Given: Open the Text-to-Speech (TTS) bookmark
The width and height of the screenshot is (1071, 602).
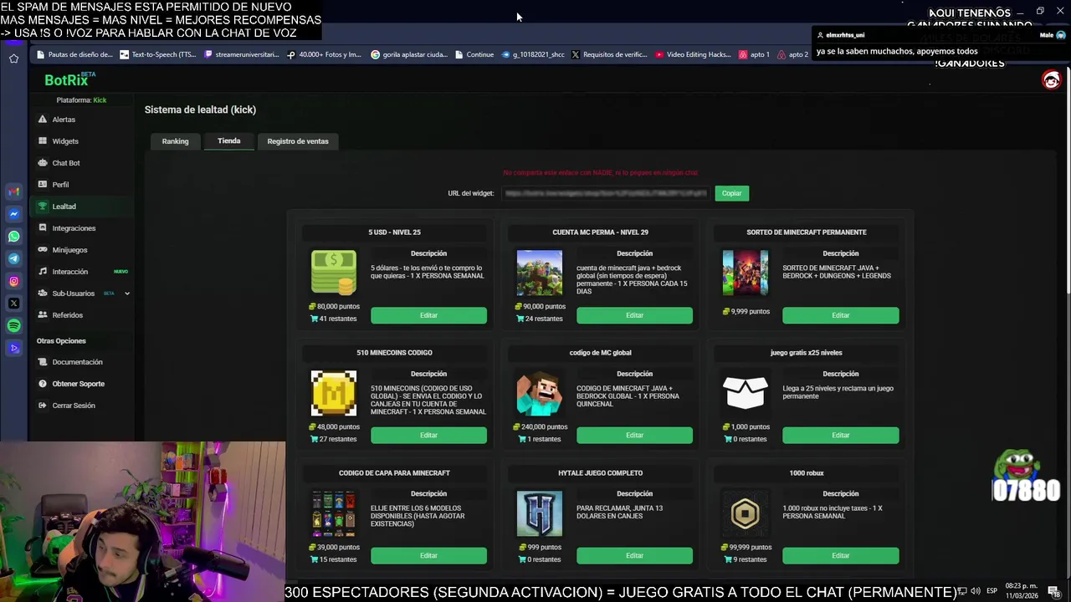Looking at the screenshot, I should (157, 54).
